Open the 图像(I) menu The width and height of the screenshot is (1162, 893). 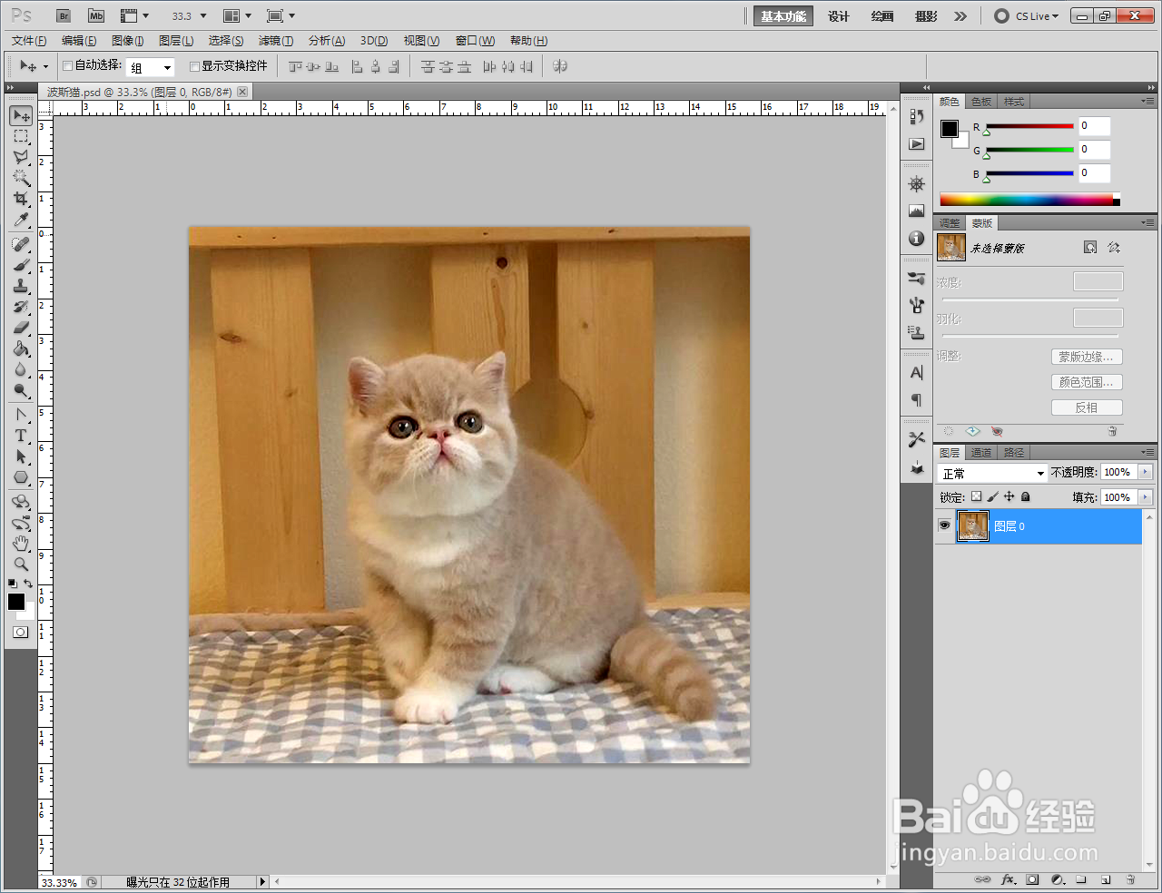(128, 41)
